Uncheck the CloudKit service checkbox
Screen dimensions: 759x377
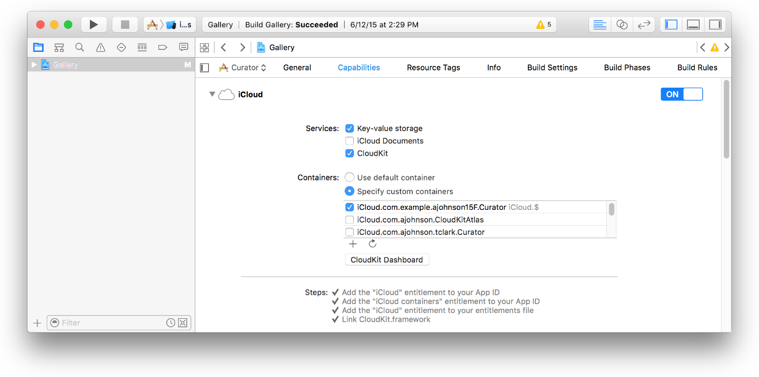pyautogui.click(x=349, y=153)
